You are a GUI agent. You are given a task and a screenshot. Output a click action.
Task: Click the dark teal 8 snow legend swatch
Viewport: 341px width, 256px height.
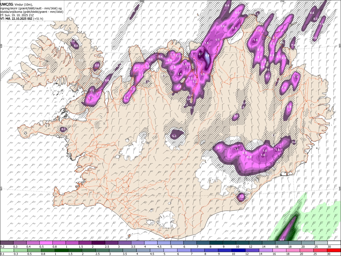pos(216,243)
